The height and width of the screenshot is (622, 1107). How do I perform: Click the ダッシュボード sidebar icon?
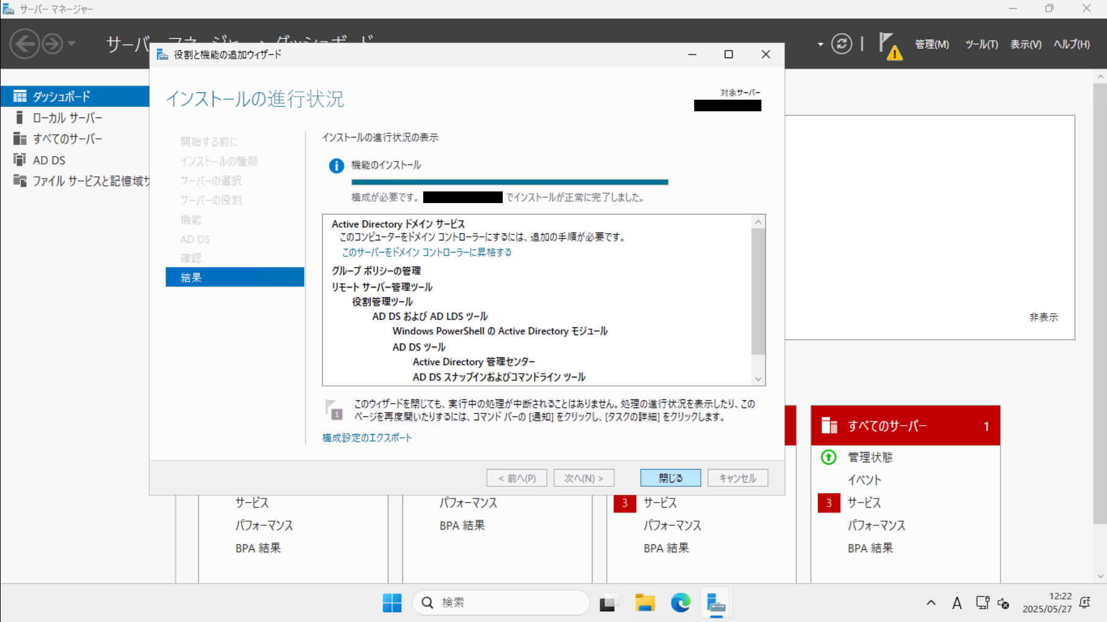[x=20, y=96]
